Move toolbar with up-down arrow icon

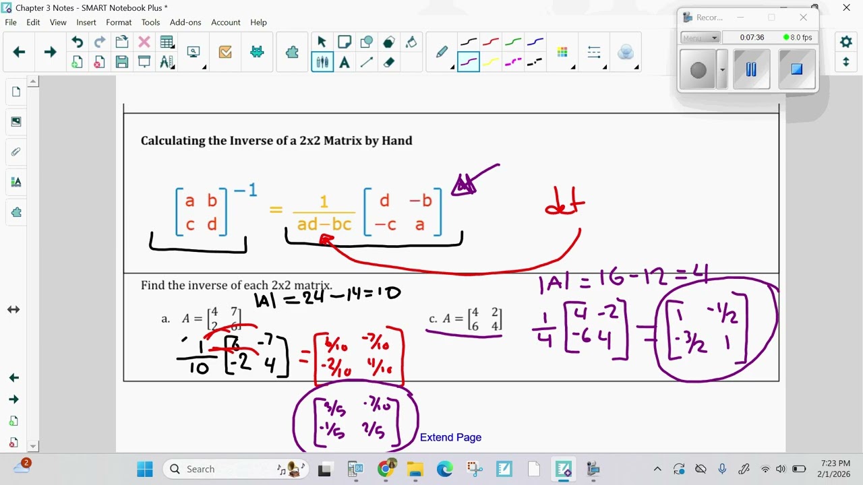[846, 63]
